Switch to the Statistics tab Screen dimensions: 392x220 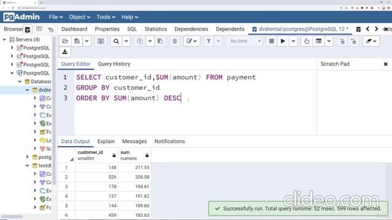click(156, 29)
